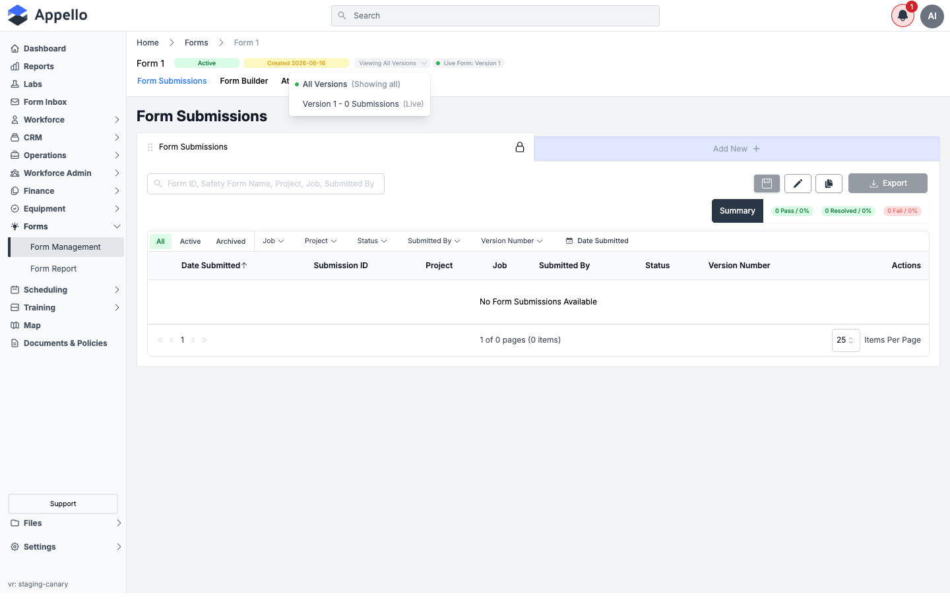Change the items per page value
Viewport: 950px width, 605px height.
click(x=845, y=340)
